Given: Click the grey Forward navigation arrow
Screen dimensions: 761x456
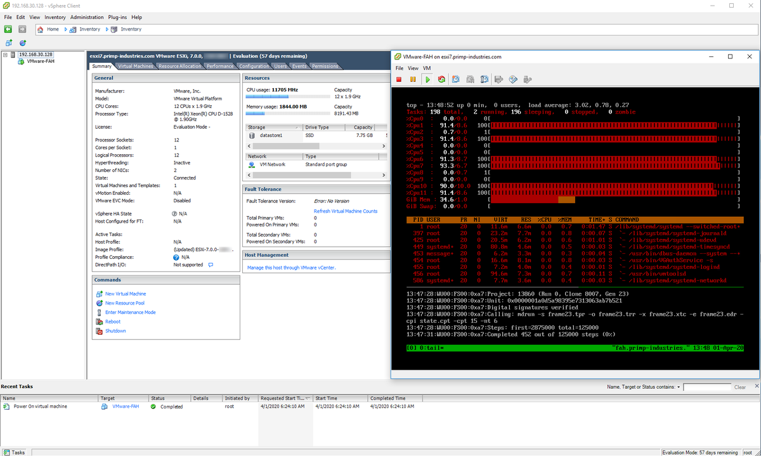Looking at the screenshot, I should (x=22, y=29).
